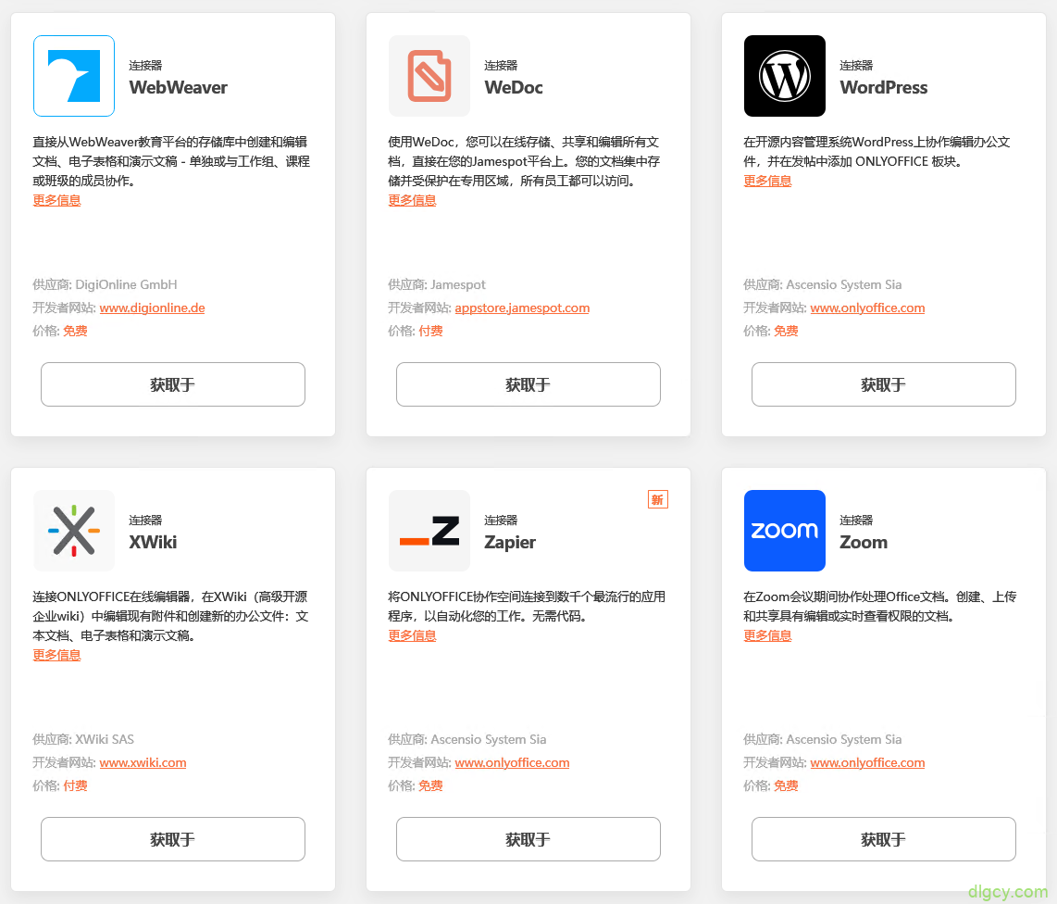Click the WeDoc orange document icon
The width and height of the screenshot is (1057, 904).
point(429,76)
